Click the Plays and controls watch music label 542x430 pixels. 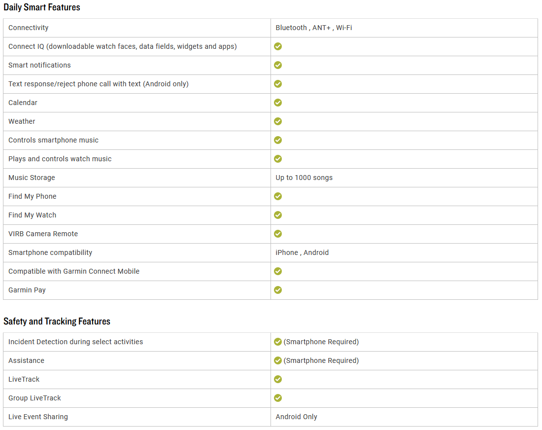click(60, 159)
